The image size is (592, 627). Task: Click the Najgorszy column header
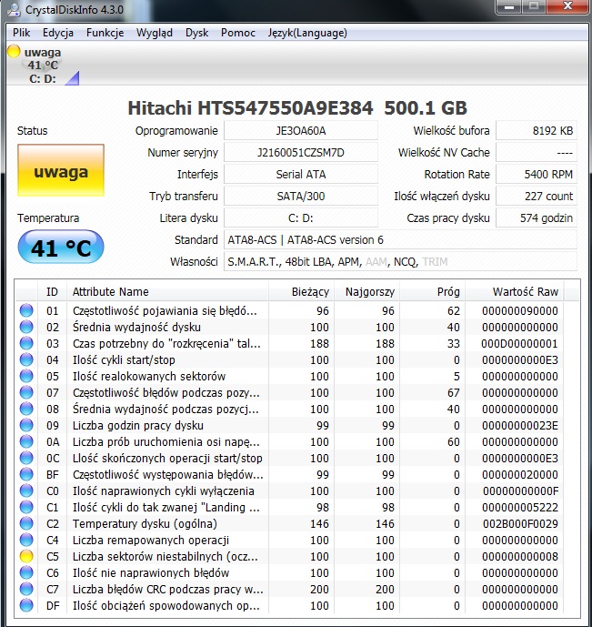point(367,291)
